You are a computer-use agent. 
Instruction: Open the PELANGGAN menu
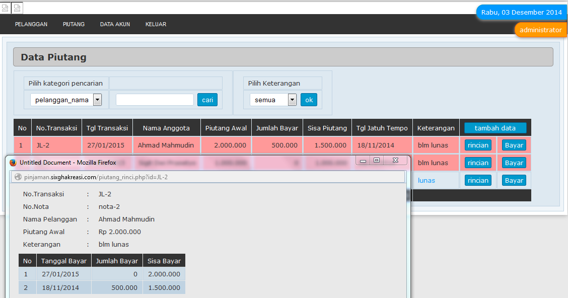pos(31,24)
